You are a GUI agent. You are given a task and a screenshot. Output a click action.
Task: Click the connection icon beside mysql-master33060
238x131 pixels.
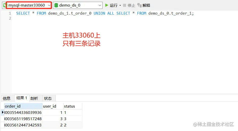[x=5, y=5]
